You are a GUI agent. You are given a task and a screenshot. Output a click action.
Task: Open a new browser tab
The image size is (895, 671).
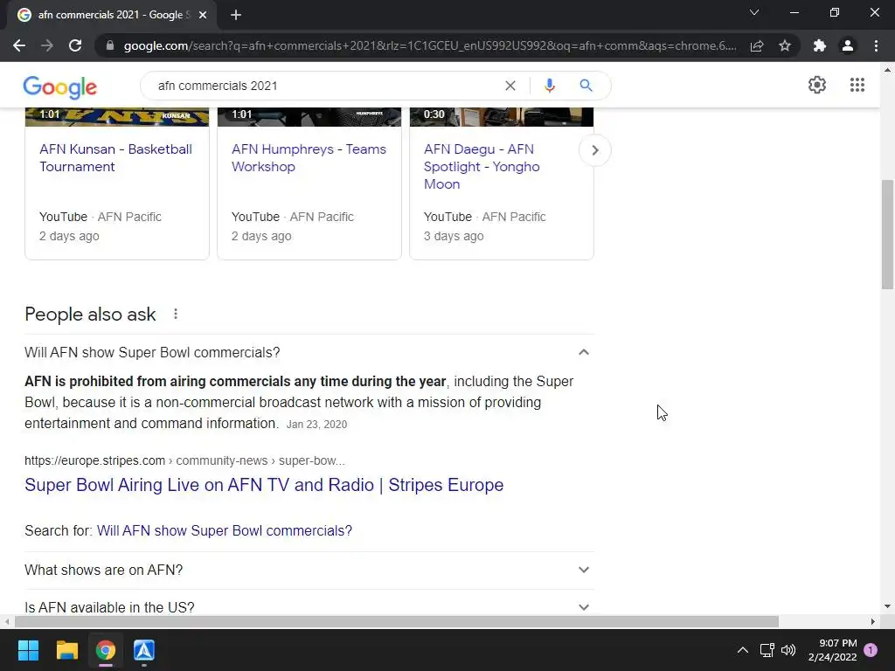(x=236, y=15)
